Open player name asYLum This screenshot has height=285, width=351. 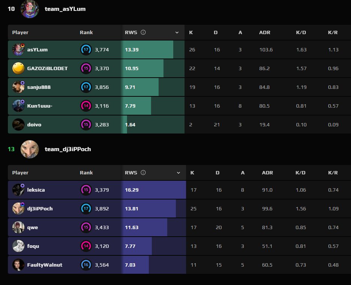(37, 49)
